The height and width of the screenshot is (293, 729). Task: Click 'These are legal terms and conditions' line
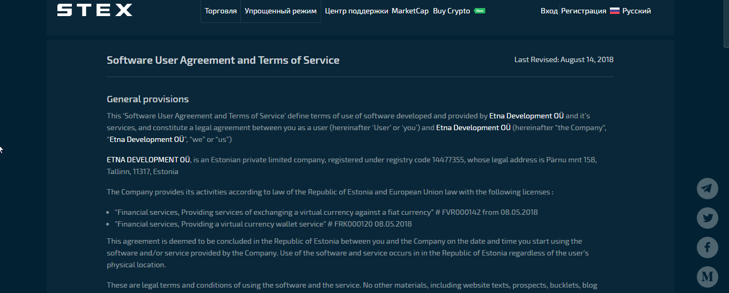click(x=352, y=285)
